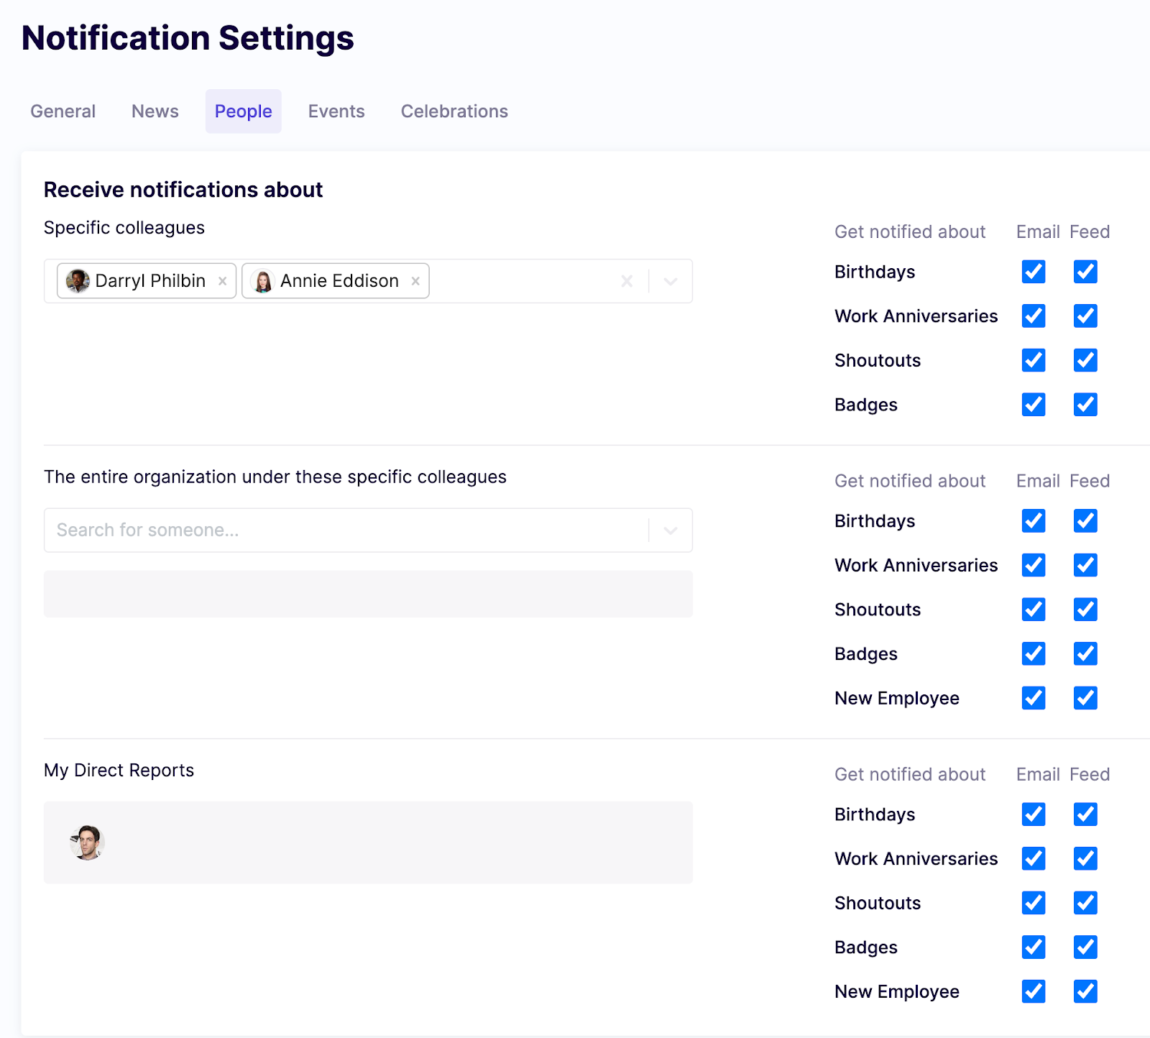Toggle Feed for Specific colleagues Shoutouts
1150x1038 pixels.
click(x=1085, y=360)
